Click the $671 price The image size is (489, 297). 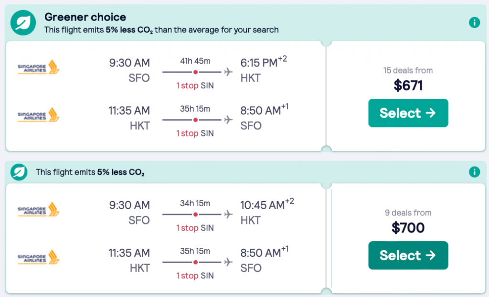tap(408, 85)
